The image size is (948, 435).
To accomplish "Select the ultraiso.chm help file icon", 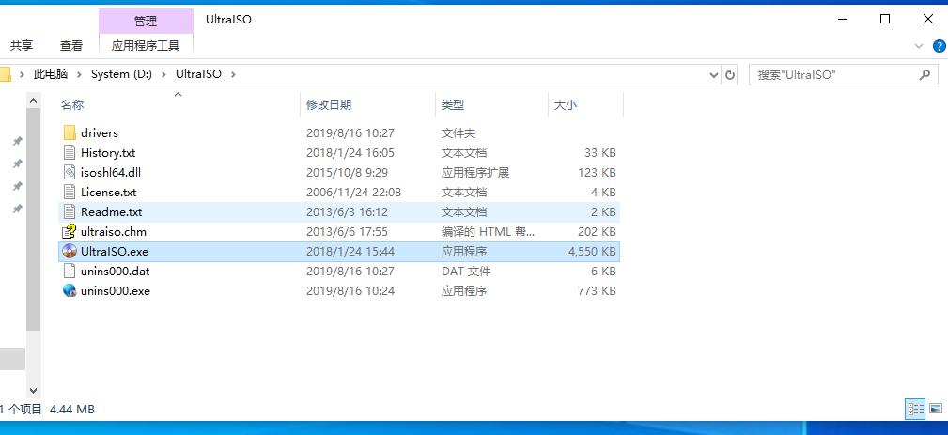I will point(70,231).
